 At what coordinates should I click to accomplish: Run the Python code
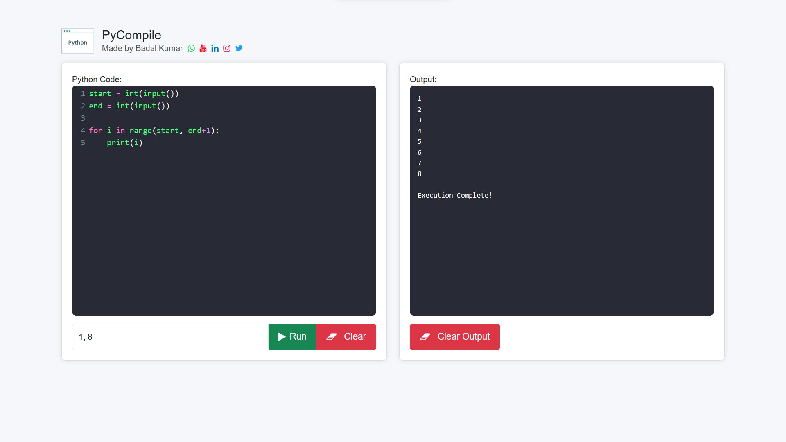pyautogui.click(x=292, y=337)
